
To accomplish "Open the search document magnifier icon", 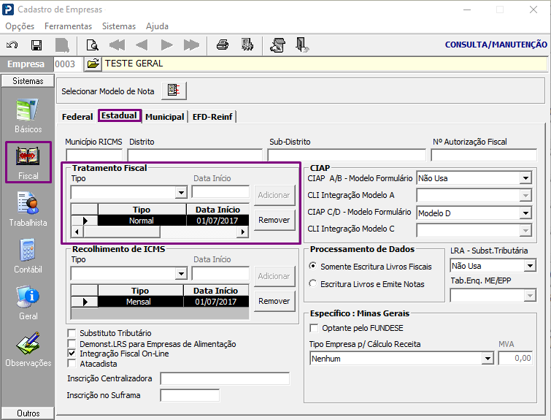I will tap(93, 45).
